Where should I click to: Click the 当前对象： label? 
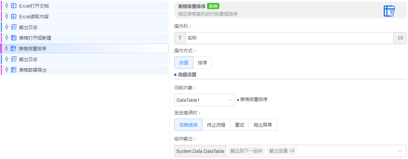pyautogui.click(x=186, y=88)
